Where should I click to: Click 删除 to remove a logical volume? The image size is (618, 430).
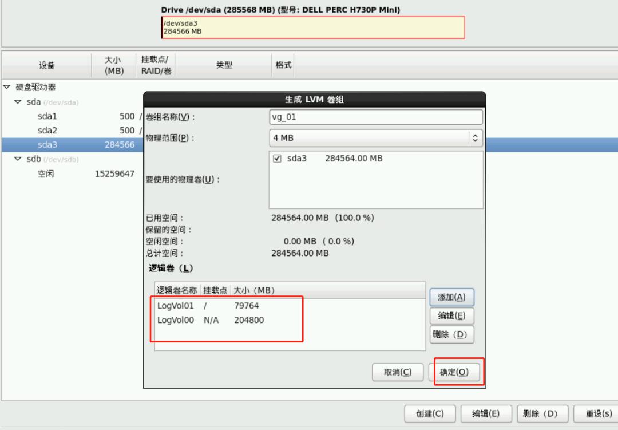pyautogui.click(x=452, y=334)
